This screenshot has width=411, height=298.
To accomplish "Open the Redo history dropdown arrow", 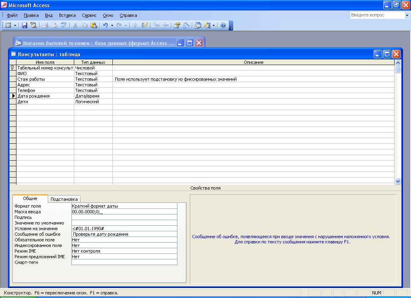I will click(126, 25).
